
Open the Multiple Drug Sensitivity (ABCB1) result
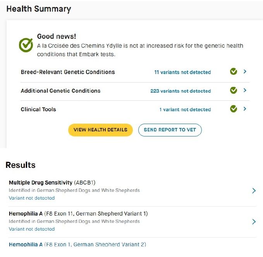pos(52,182)
